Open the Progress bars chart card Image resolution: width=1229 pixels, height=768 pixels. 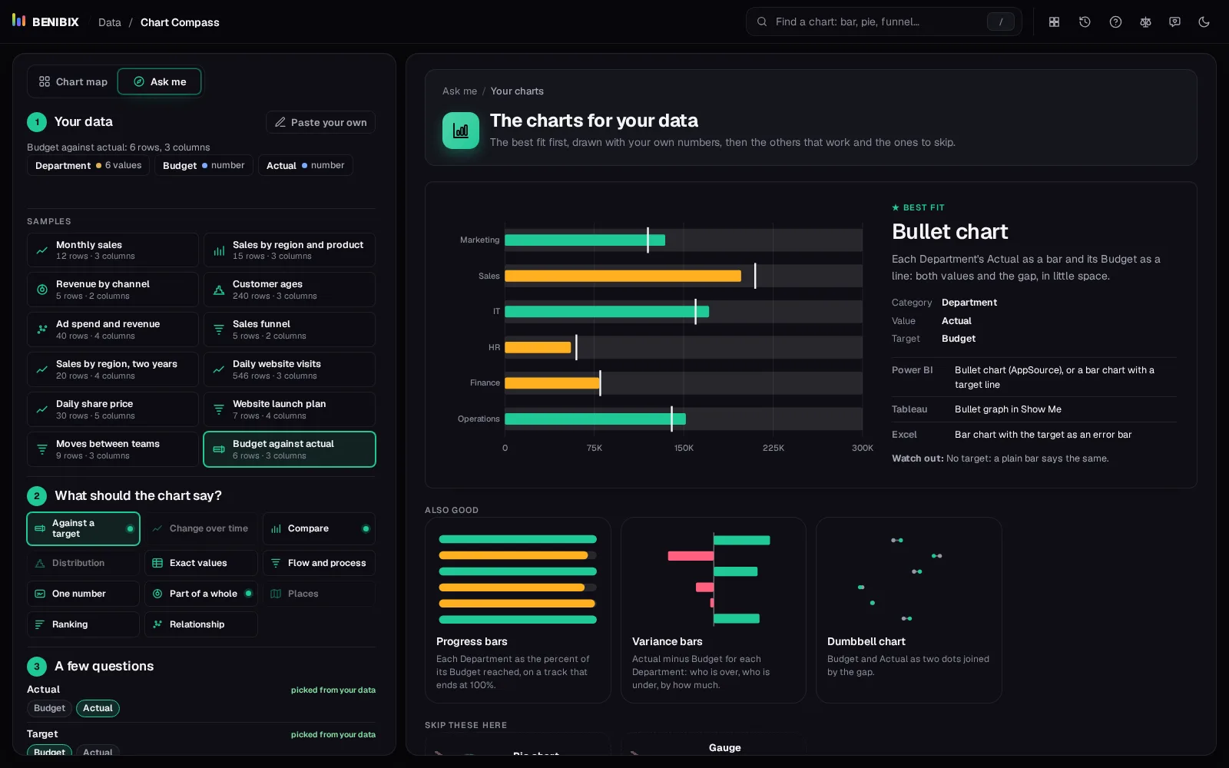pyautogui.click(x=518, y=610)
